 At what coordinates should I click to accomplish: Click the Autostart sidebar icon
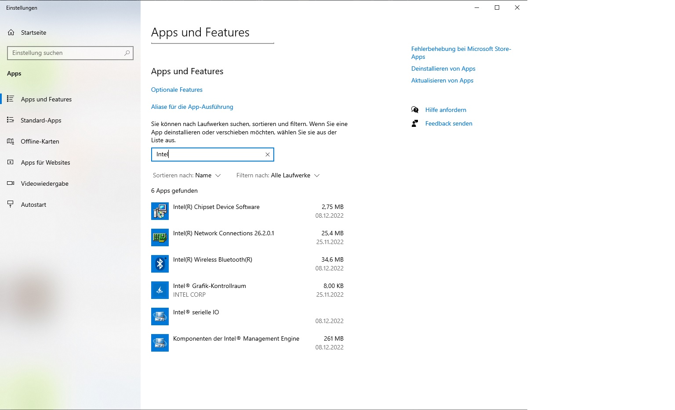coord(11,204)
